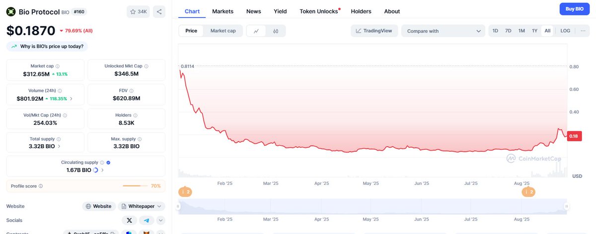Click the Bio Protocol coin logo
Screen dimensions: 596x234
point(11,11)
